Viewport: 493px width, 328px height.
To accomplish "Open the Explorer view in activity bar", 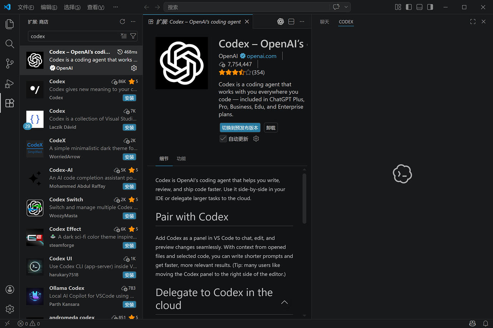I will point(10,24).
